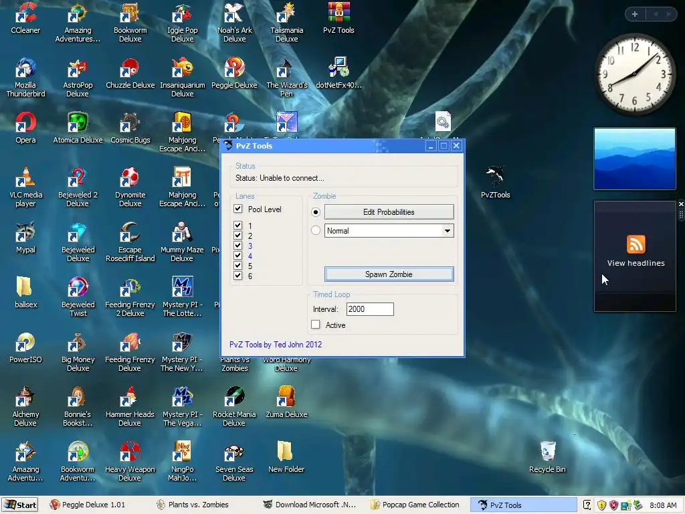The width and height of the screenshot is (685, 514).
Task: Open the ballsex folder icon
Action: [x=25, y=292]
